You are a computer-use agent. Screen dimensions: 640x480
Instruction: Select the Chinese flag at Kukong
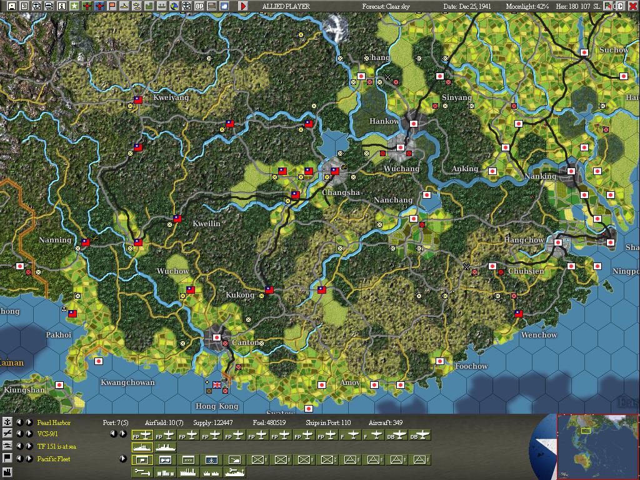[269, 290]
